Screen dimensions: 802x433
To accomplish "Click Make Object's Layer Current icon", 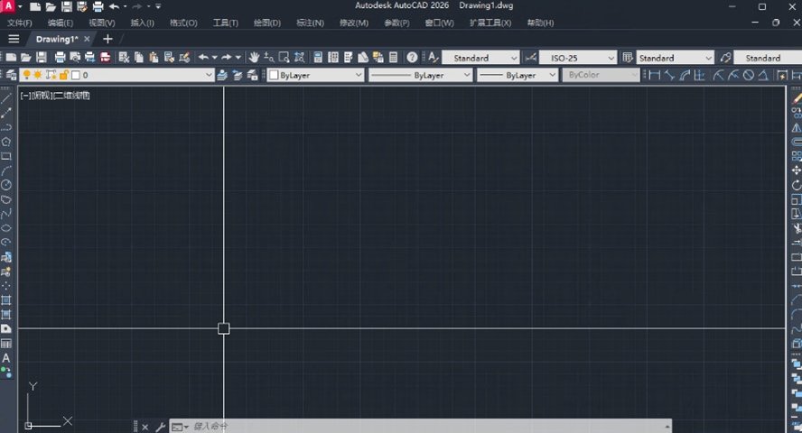I will pyautogui.click(x=222, y=75).
